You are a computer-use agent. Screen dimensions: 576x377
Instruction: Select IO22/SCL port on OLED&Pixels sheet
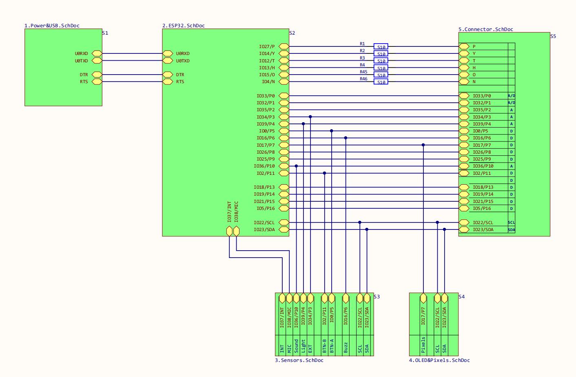(437, 298)
